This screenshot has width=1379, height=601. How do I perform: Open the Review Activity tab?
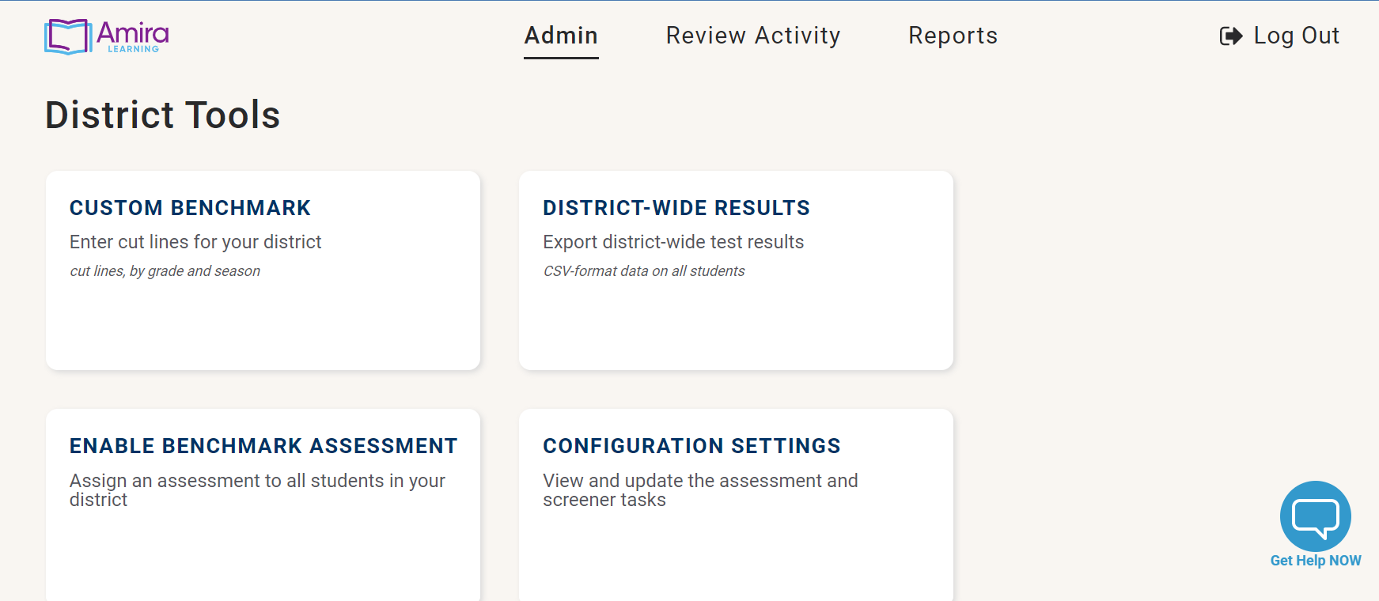[752, 36]
